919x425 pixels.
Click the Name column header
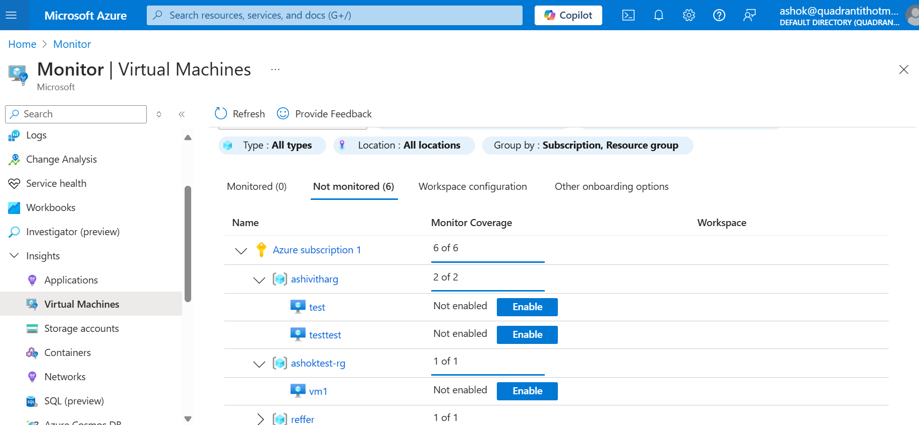(x=245, y=223)
